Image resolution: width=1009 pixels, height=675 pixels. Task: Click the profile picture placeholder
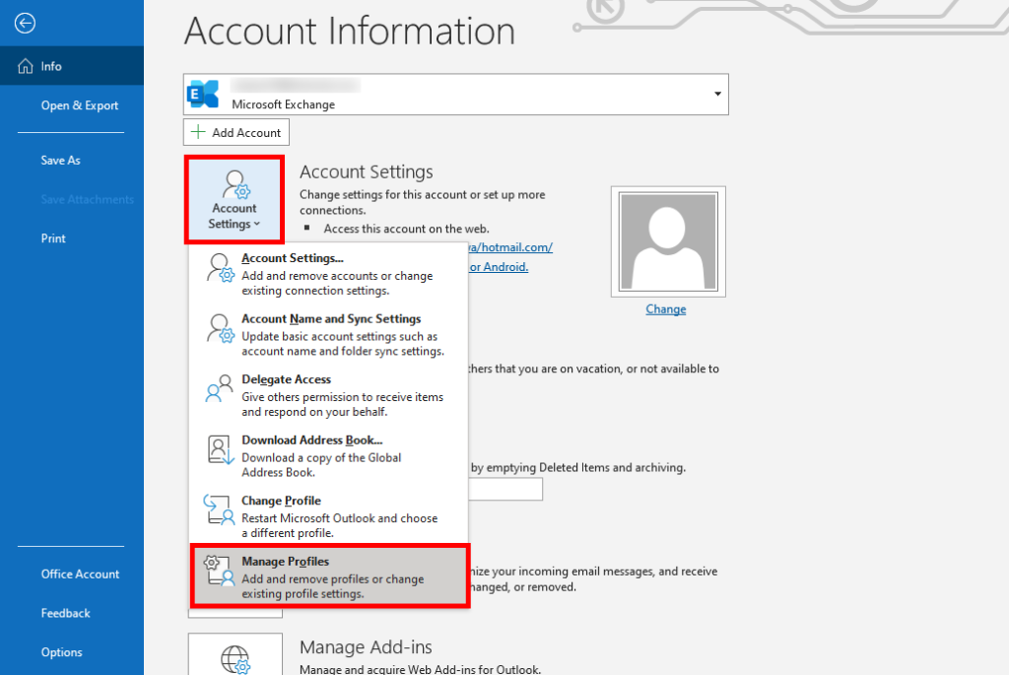click(667, 239)
